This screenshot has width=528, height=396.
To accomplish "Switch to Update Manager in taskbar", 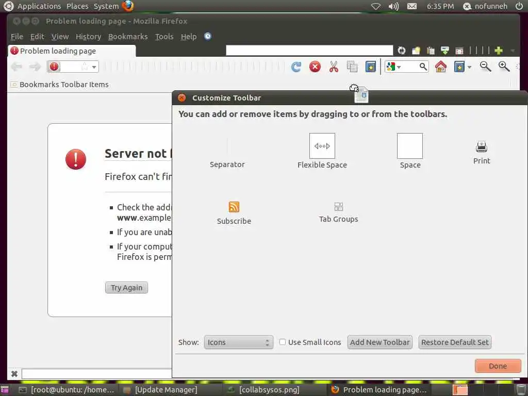I will coord(161,390).
